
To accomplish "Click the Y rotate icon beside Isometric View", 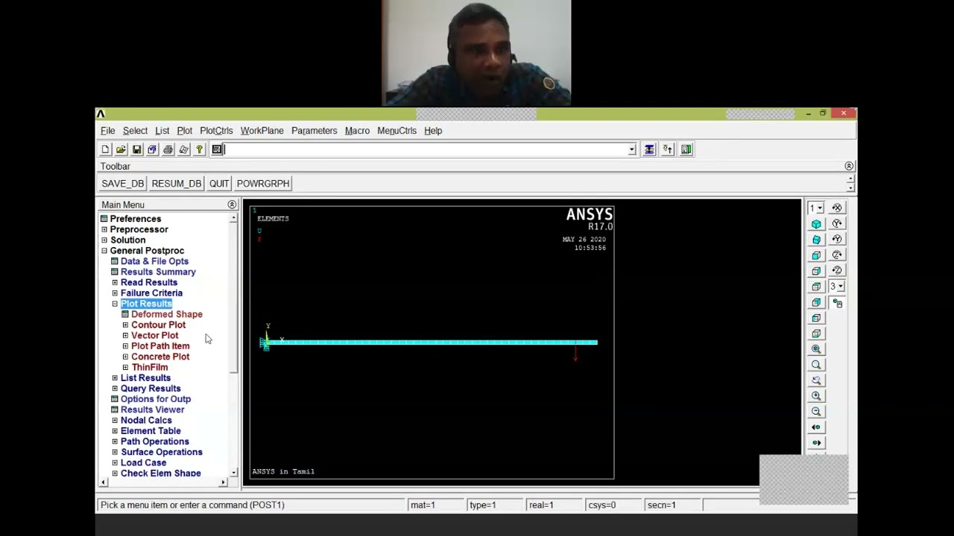I will (x=837, y=224).
